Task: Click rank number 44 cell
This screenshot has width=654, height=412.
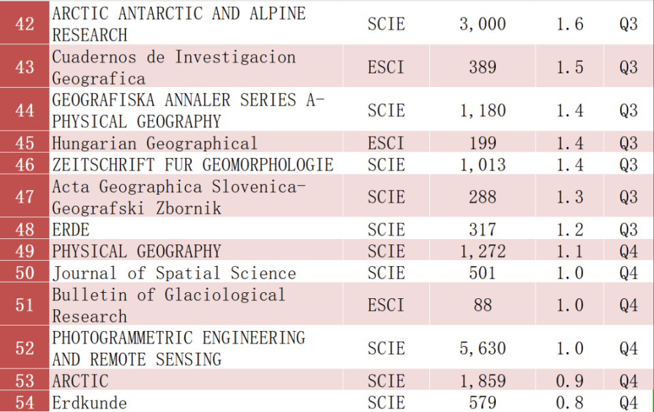Action: tap(25, 110)
